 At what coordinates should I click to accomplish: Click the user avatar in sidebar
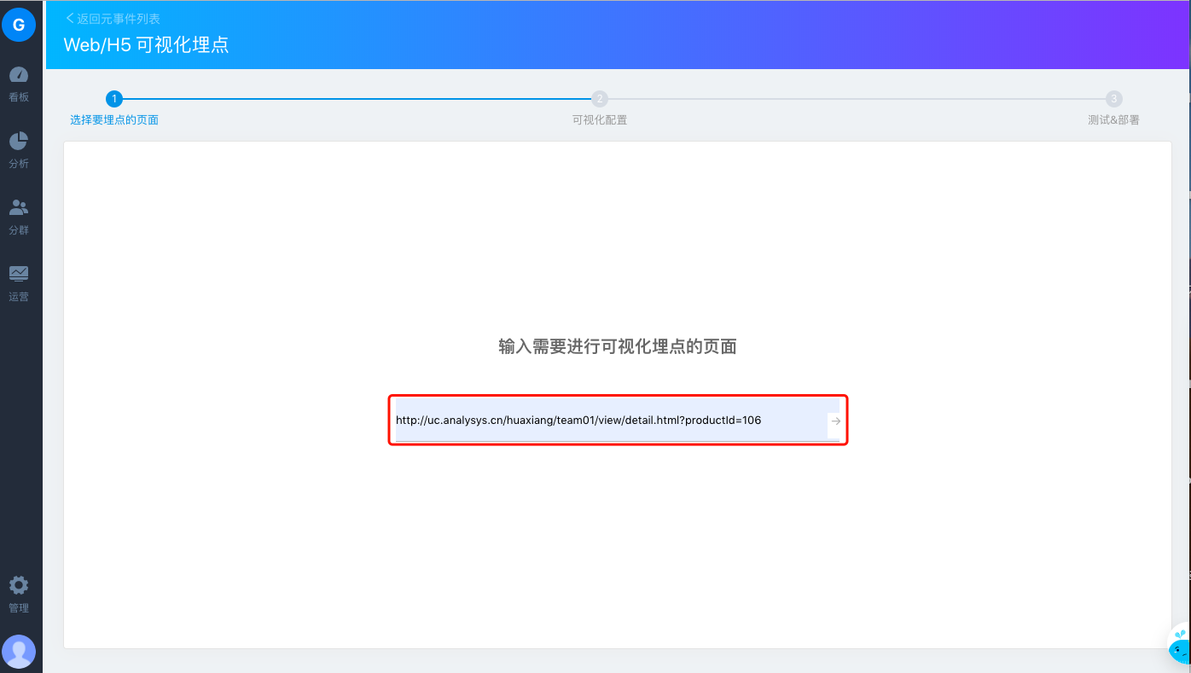[19, 652]
